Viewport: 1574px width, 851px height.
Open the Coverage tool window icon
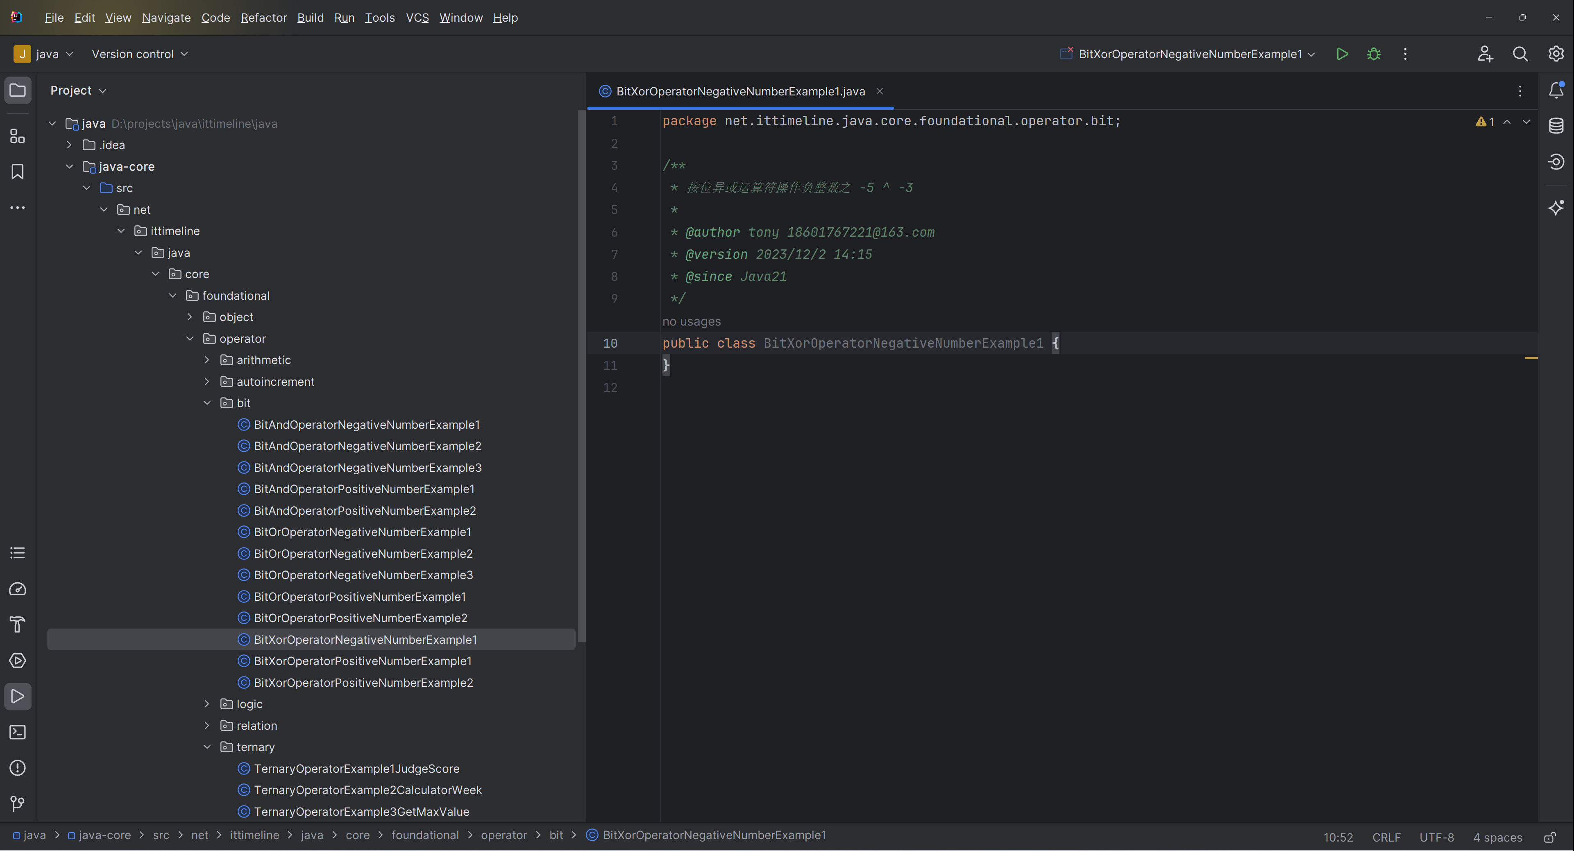pyautogui.click(x=1556, y=162)
